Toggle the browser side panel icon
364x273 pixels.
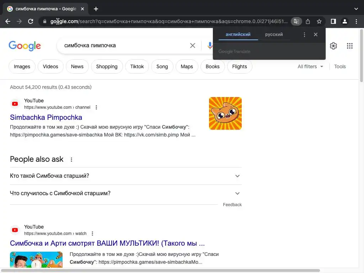pos(333,21)
